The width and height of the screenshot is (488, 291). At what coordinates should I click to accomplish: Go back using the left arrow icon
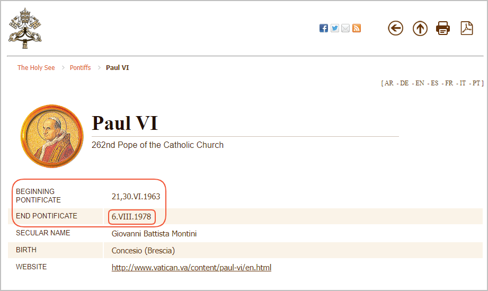click(396, 28)
